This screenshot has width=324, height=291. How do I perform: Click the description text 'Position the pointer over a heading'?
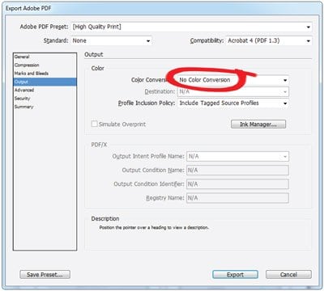pos(154,227)
